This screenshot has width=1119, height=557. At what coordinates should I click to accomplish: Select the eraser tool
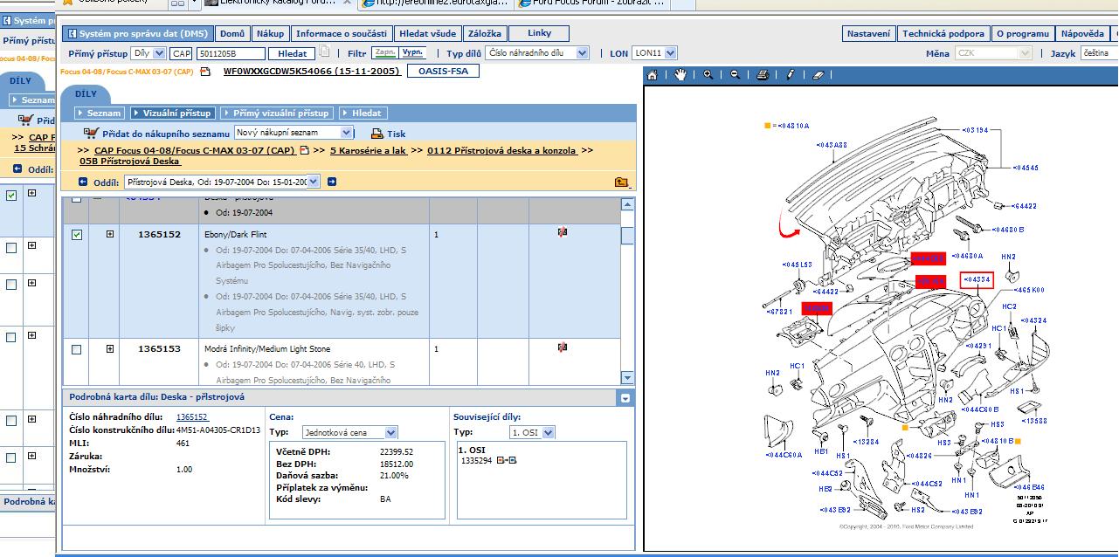coord(818,75)
